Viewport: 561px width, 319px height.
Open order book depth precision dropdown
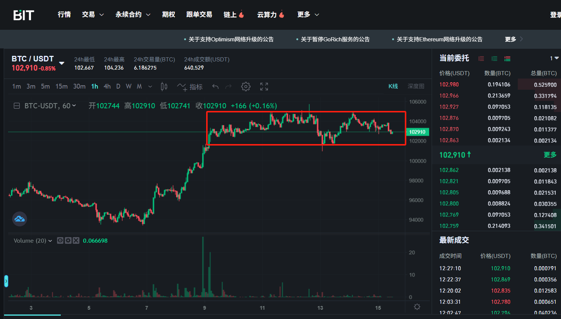point(554,58)
